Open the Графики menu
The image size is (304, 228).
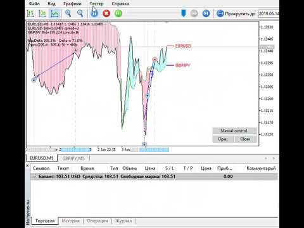coord(72,4)
